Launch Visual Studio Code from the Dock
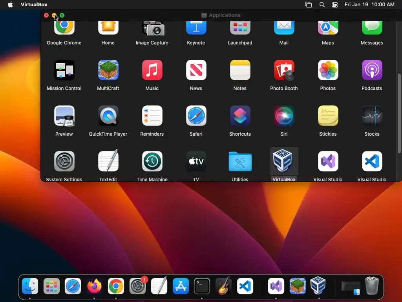Image resolution: width=402 pixels, height=302 pixels. (245, 286)
